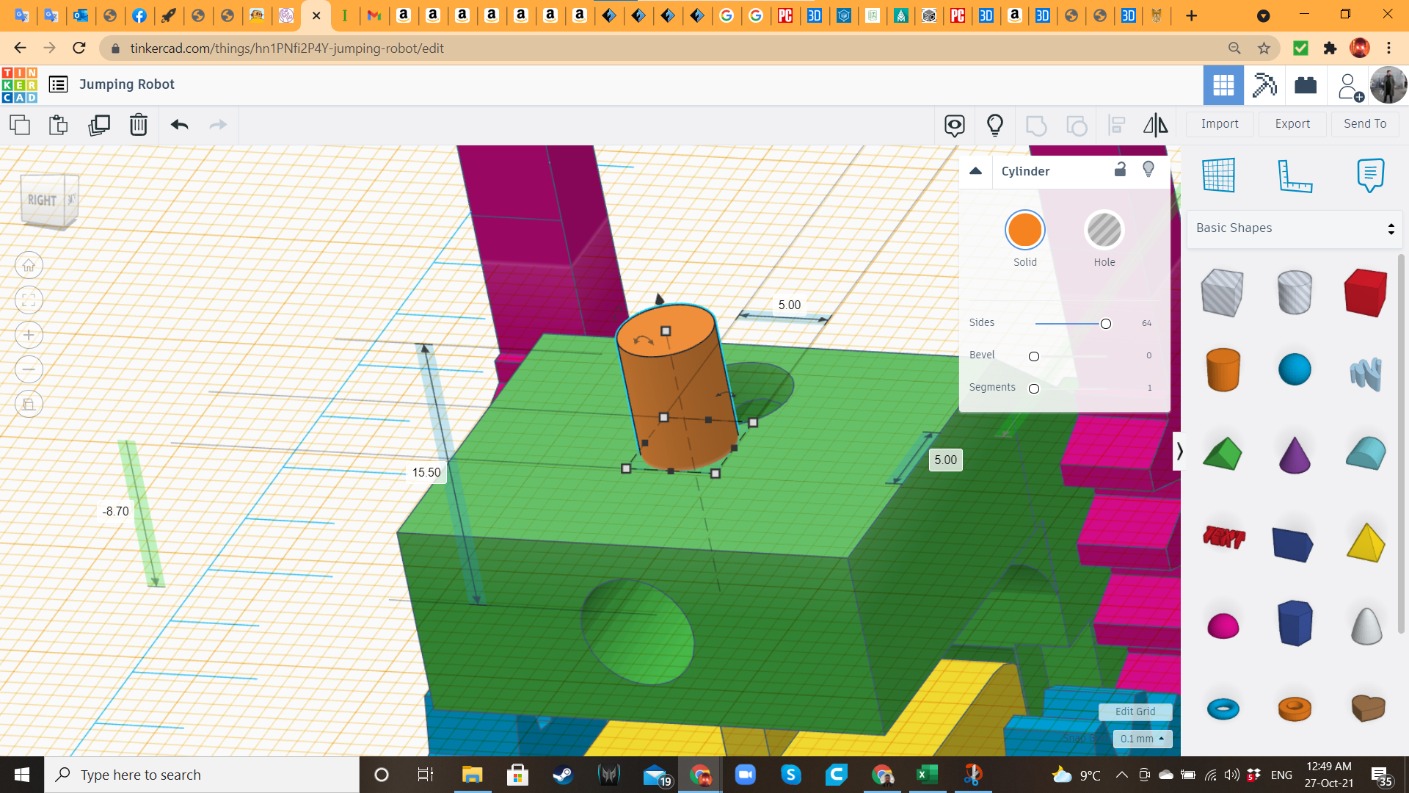Open the Basic Shapes dropdown
Image resolution: width=1409 pixels, height=793 pixels.
(1294, 228)
